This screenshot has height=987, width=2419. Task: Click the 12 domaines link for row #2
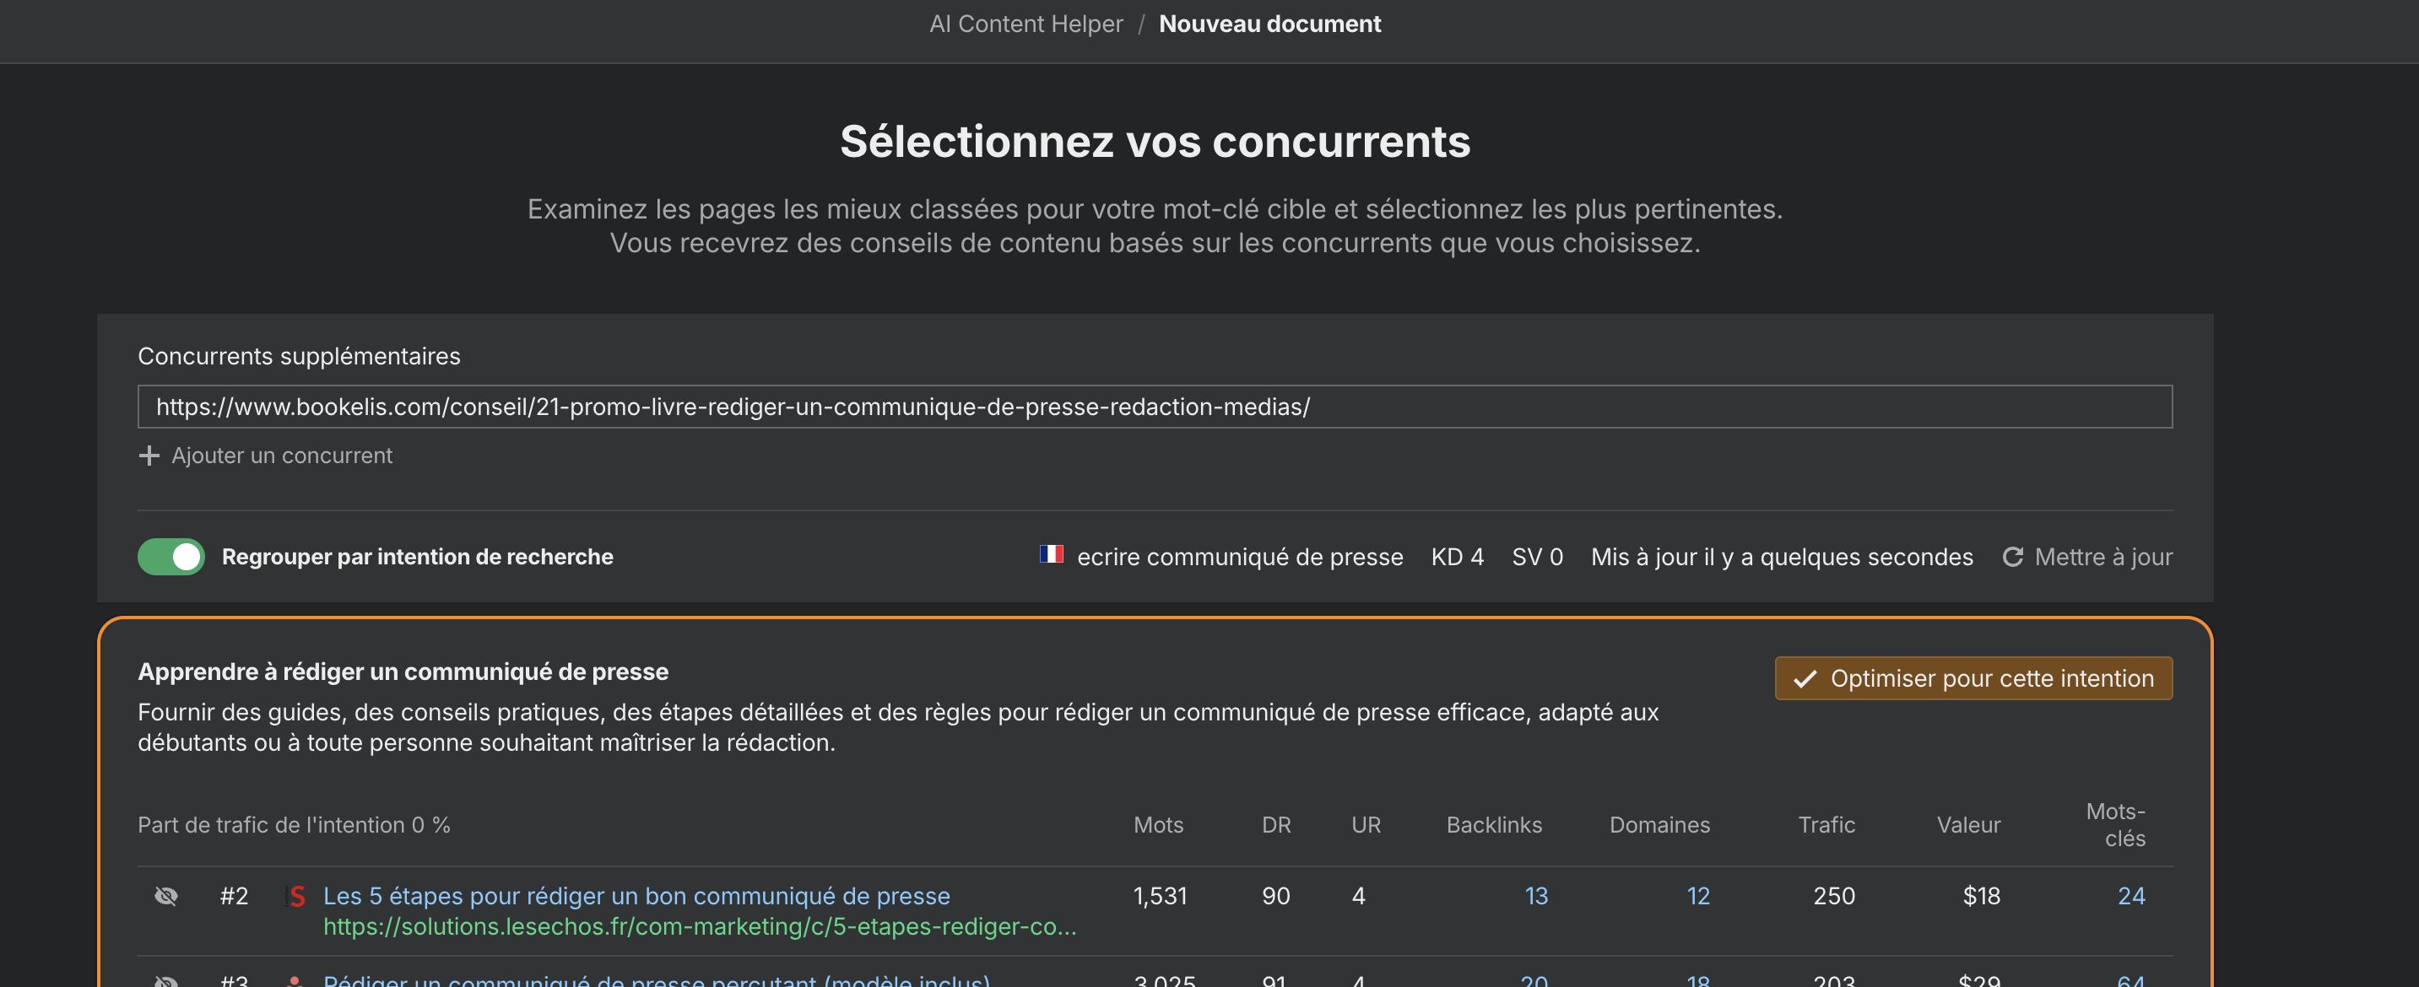pyautogui.click(x=1698, y=896)
